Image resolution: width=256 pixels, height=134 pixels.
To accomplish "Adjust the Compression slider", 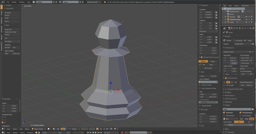I will pyautogui.click(x=238, y=125).
